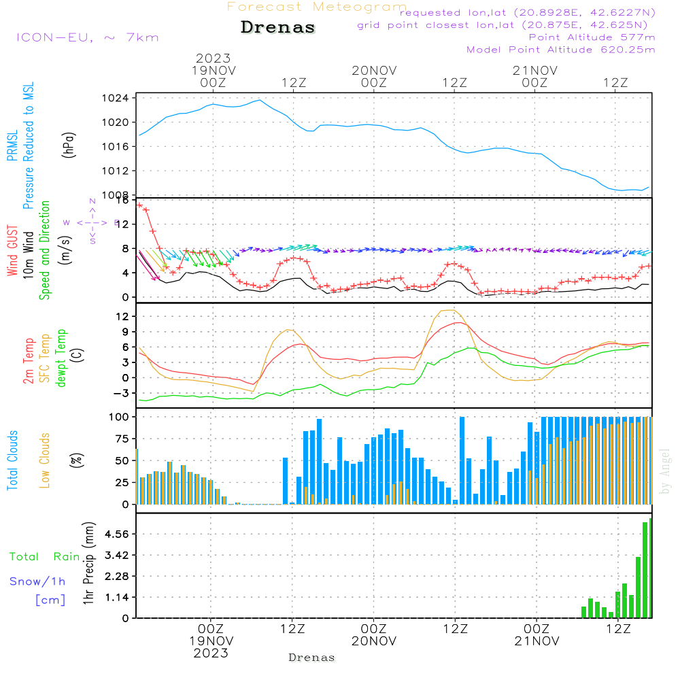Click the '(%)' cloud unit label
Image resolution: width=680 pixels, height=680 pixels.
click(76, 460)
